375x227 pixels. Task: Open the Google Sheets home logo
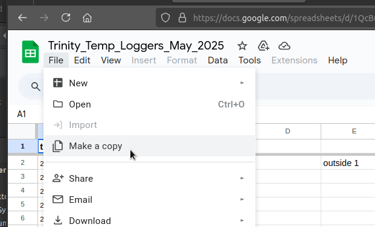click(30, 52)
